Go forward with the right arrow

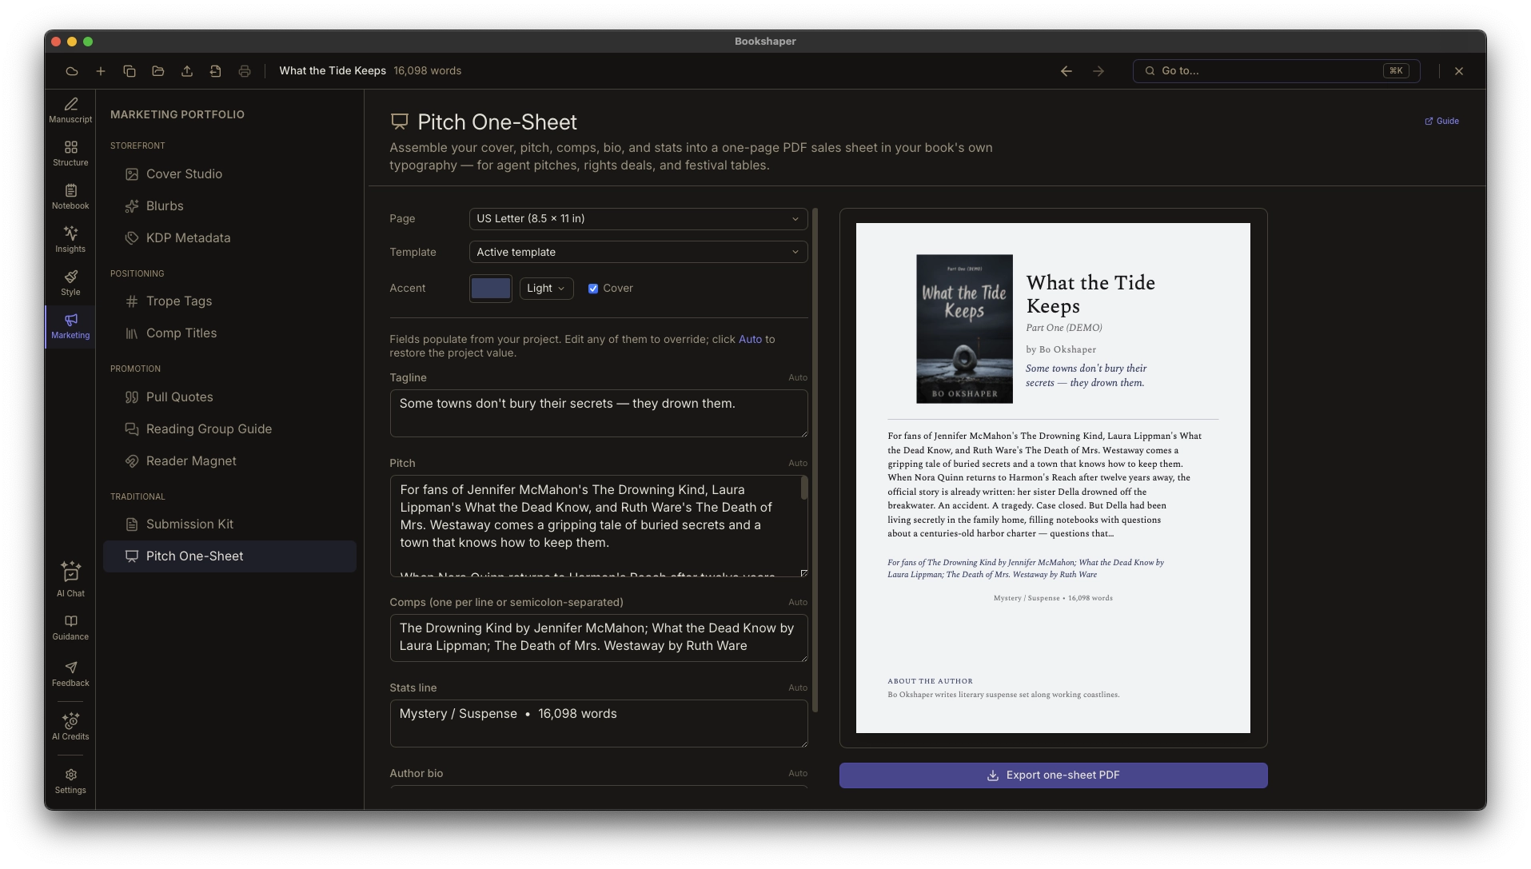click(x=1098, y=71)
